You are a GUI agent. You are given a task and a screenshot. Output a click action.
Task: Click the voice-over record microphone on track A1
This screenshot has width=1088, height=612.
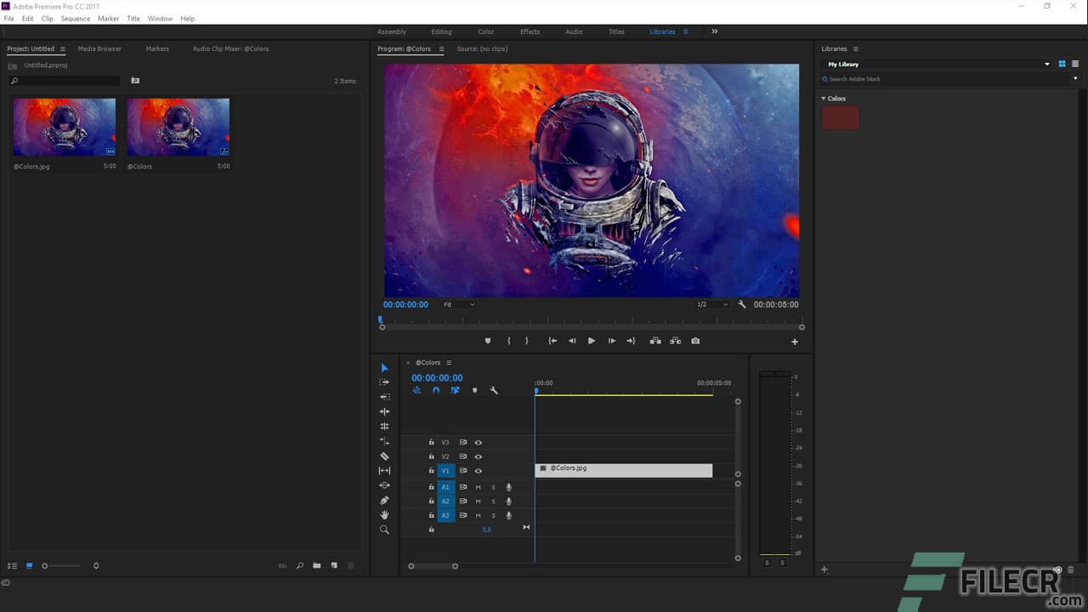pyautogui.click(x=508, y=487)
